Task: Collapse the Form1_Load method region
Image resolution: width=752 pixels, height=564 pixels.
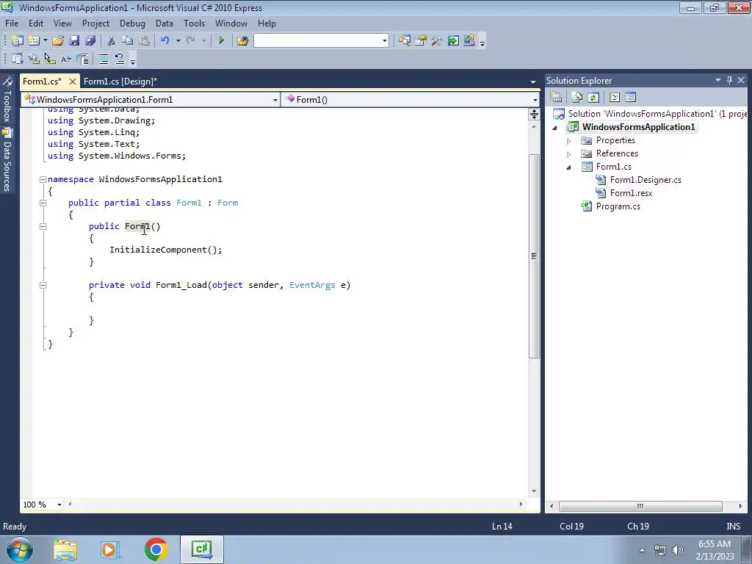Action: (x=43, y=286)
